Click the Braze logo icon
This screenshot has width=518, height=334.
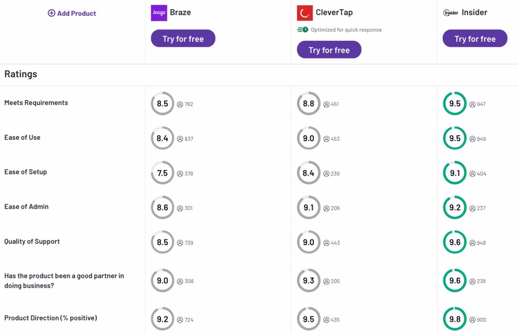click(159, 13)
